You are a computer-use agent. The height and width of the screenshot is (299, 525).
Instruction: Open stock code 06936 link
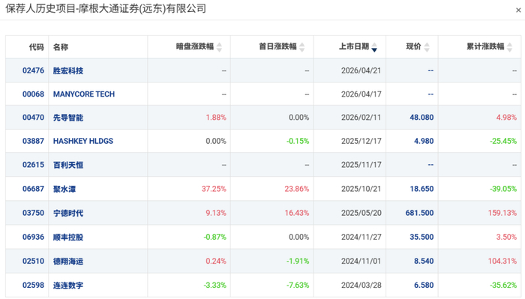(33, 237)
